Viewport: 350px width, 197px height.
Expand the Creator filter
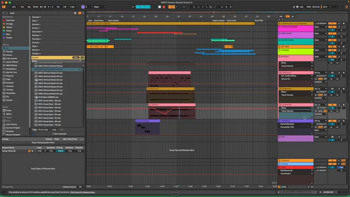click(36, 54)
